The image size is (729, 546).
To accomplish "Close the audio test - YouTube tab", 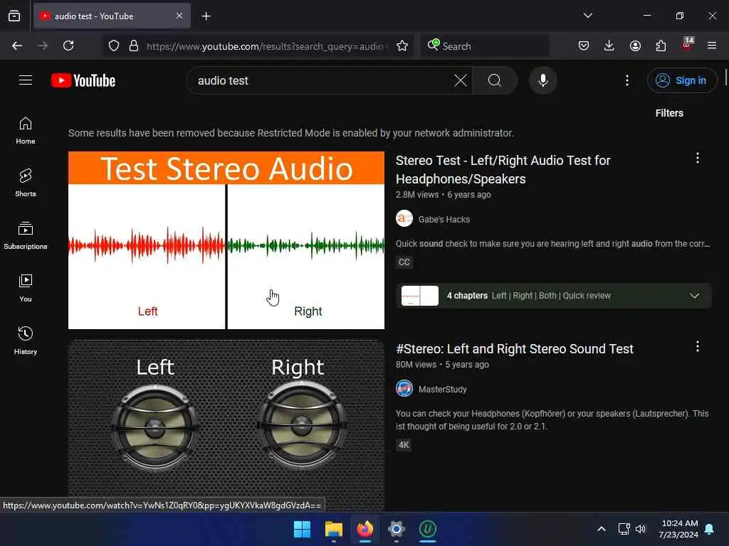I will tap(179, 16).
